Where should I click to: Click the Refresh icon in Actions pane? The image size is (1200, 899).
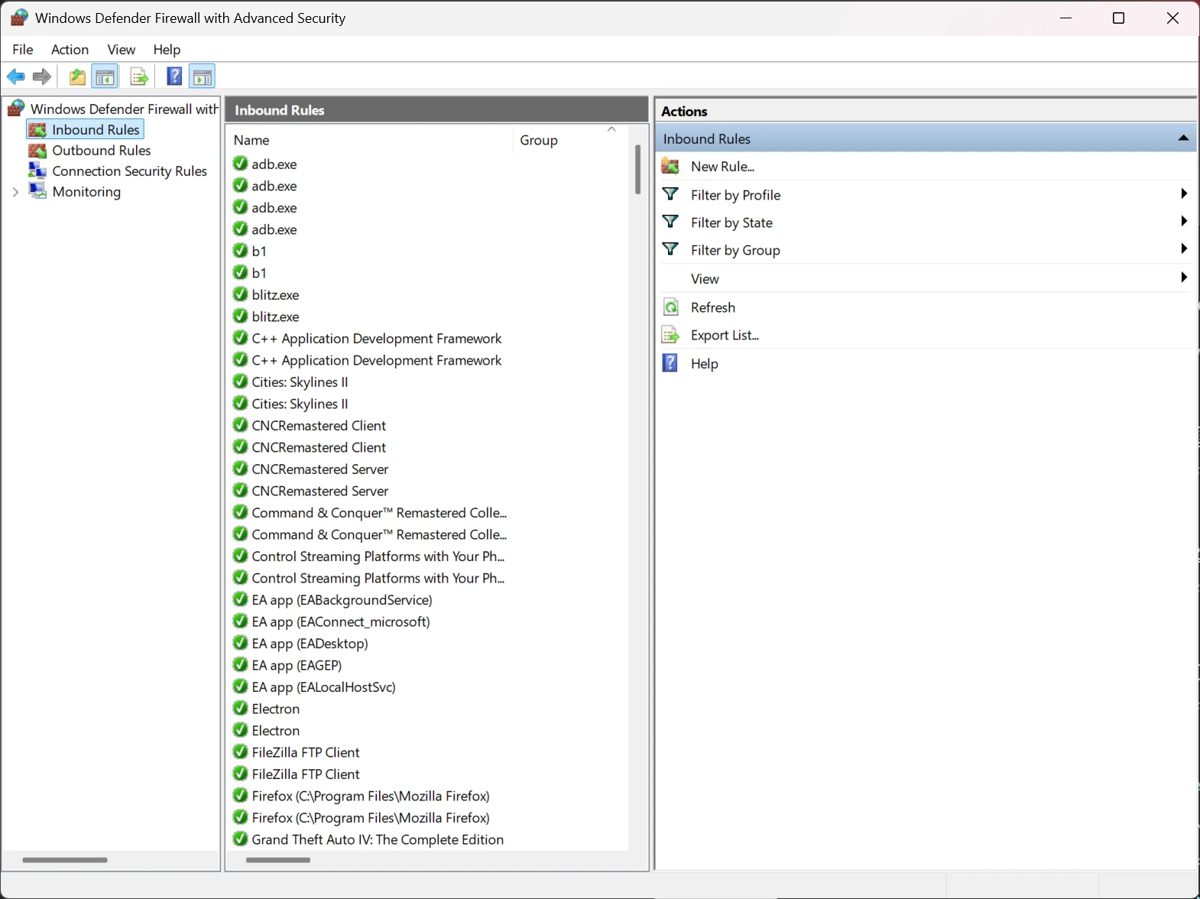click(x=670, y=307)
